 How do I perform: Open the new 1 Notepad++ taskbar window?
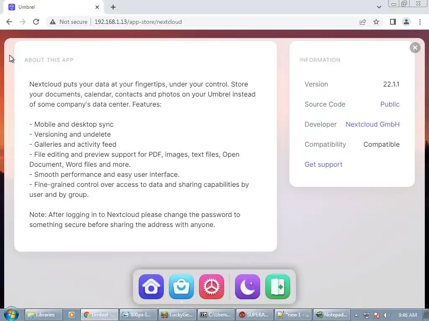click(x=293, y=315)
